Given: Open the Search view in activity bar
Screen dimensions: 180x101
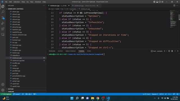Looking at the screenshot, I should (x=3, y=12).
